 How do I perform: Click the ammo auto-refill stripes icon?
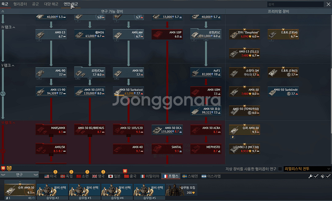[x=322, y=176]
